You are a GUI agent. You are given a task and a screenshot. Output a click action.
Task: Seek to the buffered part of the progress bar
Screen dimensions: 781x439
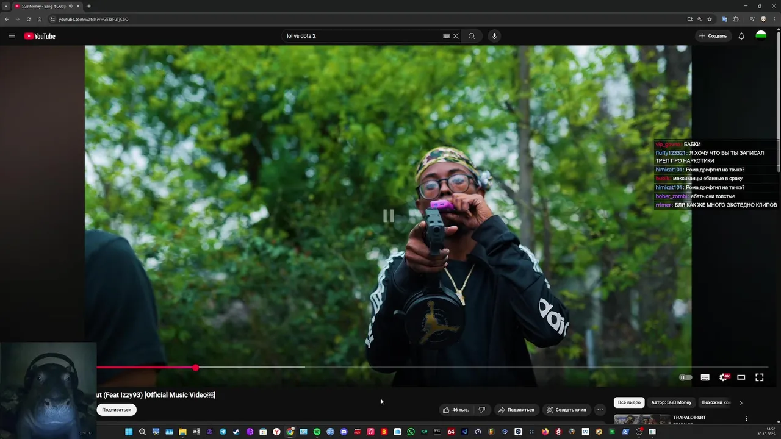(250, 368)
